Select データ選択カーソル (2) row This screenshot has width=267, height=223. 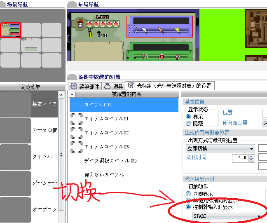point(124,161)
